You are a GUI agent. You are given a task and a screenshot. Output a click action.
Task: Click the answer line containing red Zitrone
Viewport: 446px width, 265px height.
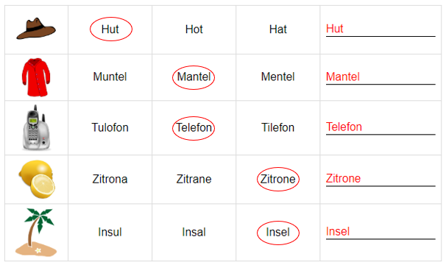coord(380,180)
